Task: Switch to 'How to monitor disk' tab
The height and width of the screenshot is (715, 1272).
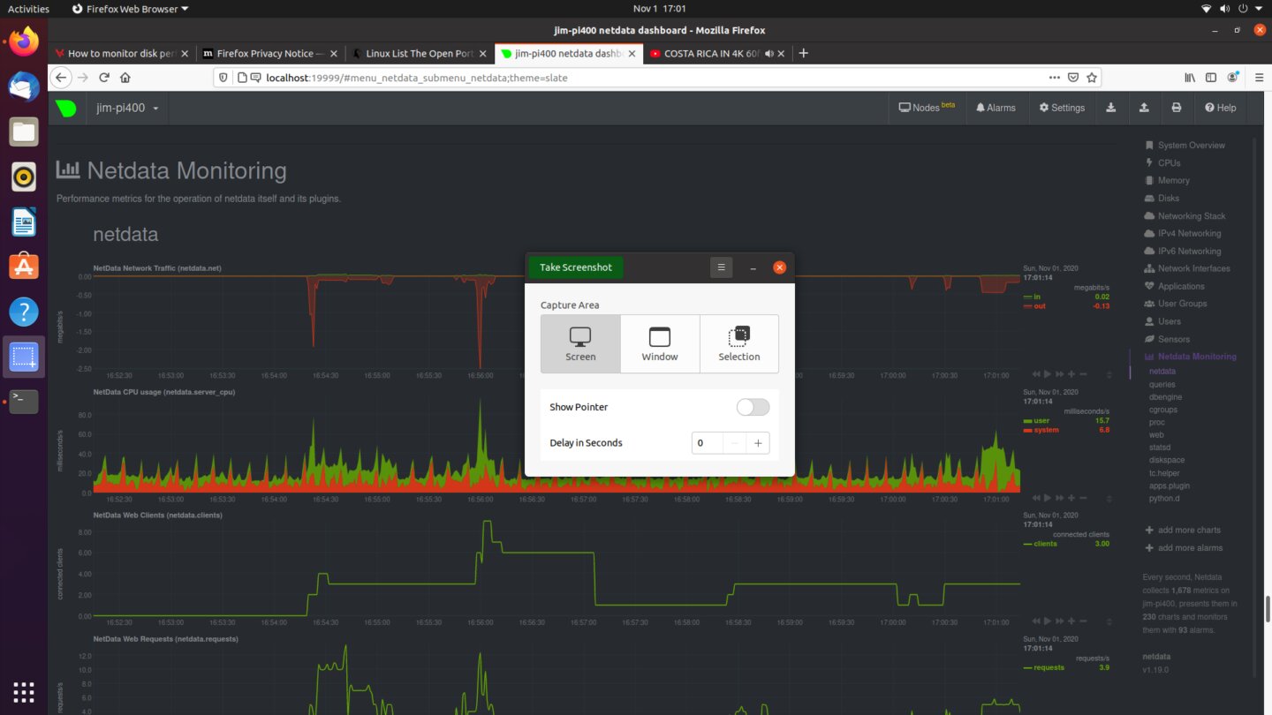Action: [121, 53]
